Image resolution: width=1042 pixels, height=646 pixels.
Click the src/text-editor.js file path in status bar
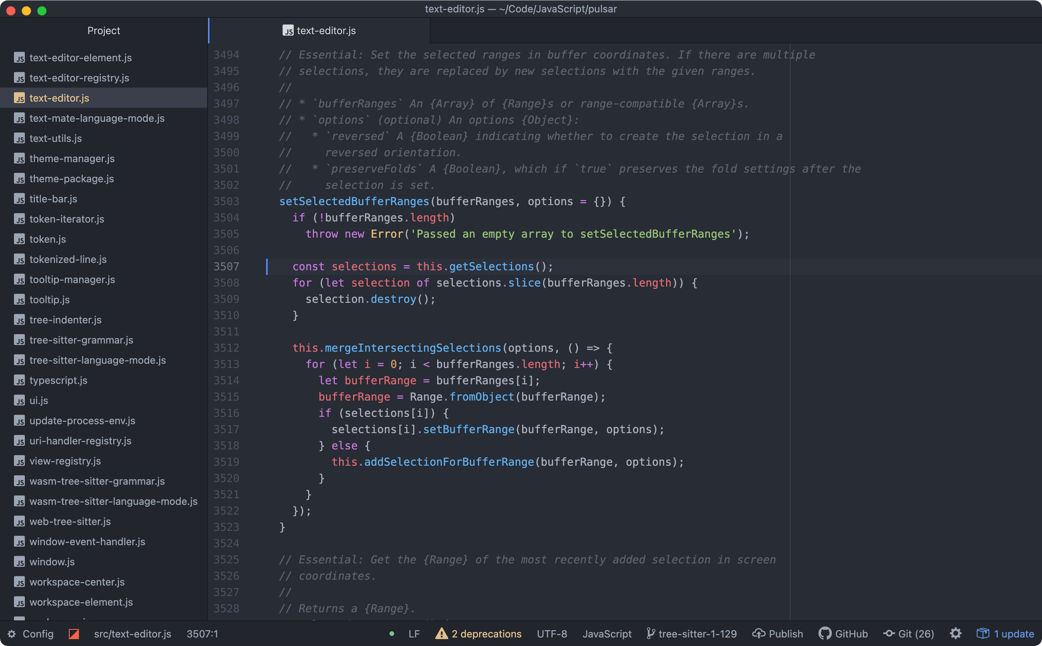[x=133, y=634]
